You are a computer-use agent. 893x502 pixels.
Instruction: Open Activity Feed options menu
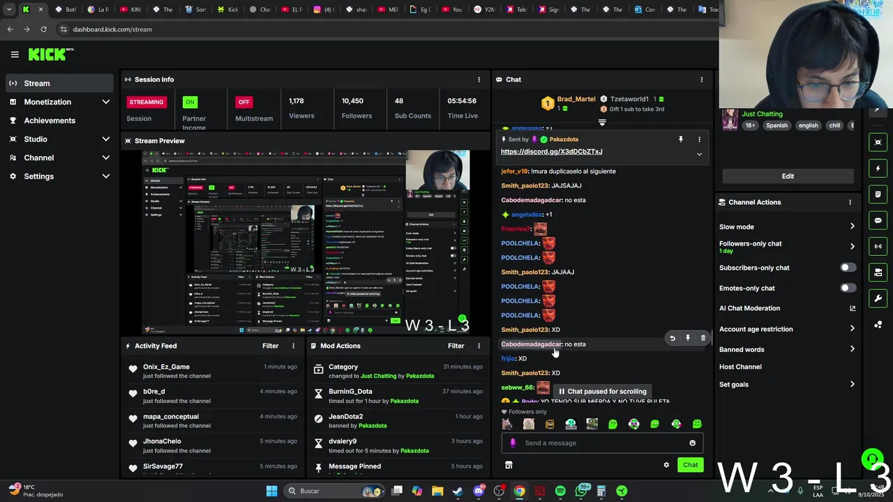[293, 346]
